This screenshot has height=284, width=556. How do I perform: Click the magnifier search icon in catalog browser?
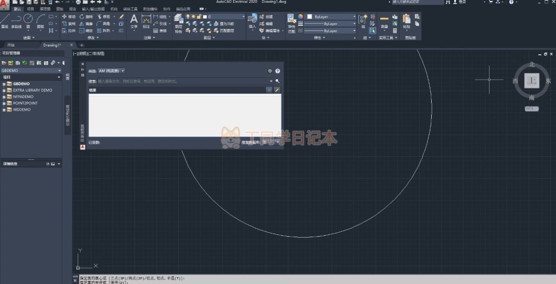point(277,81)
